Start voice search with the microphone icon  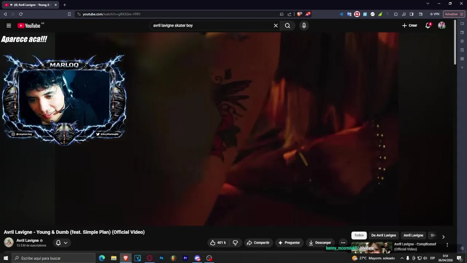(x=304, y=26)
